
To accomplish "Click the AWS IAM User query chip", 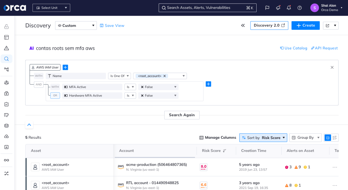I will click(x=45, y=67).
